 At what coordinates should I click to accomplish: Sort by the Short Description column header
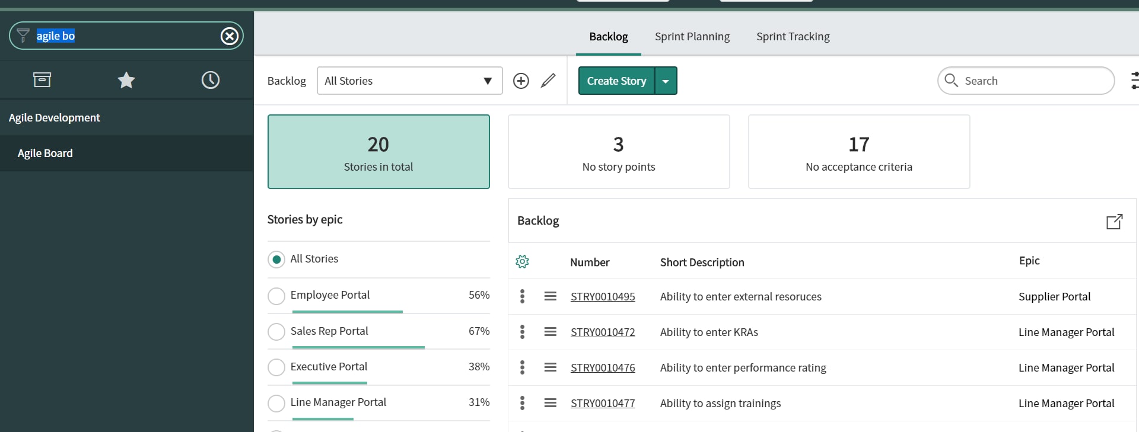pos(702,262)
